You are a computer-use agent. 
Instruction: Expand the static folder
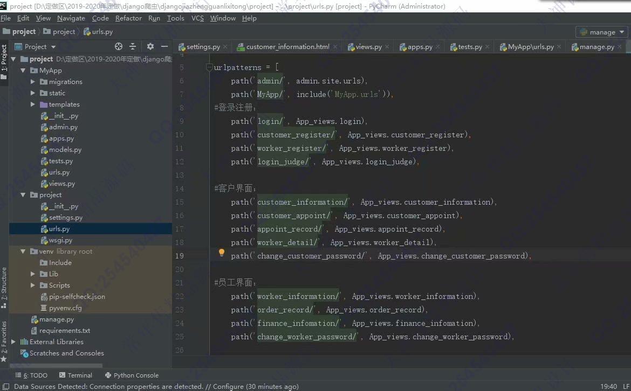pyautogui.click(x=32, y=93)
